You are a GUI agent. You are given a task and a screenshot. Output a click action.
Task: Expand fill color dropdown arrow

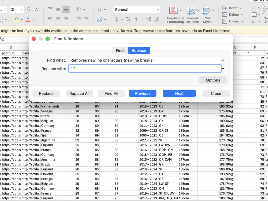pyautogui.click(x=22, y=20)
